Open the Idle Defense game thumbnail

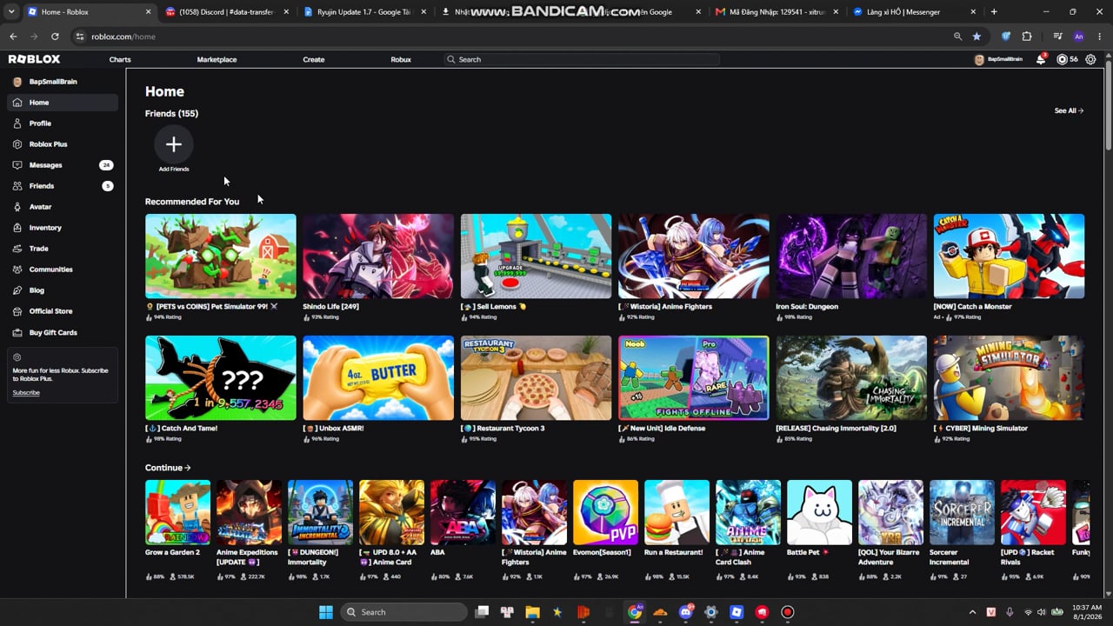point(694,377)
